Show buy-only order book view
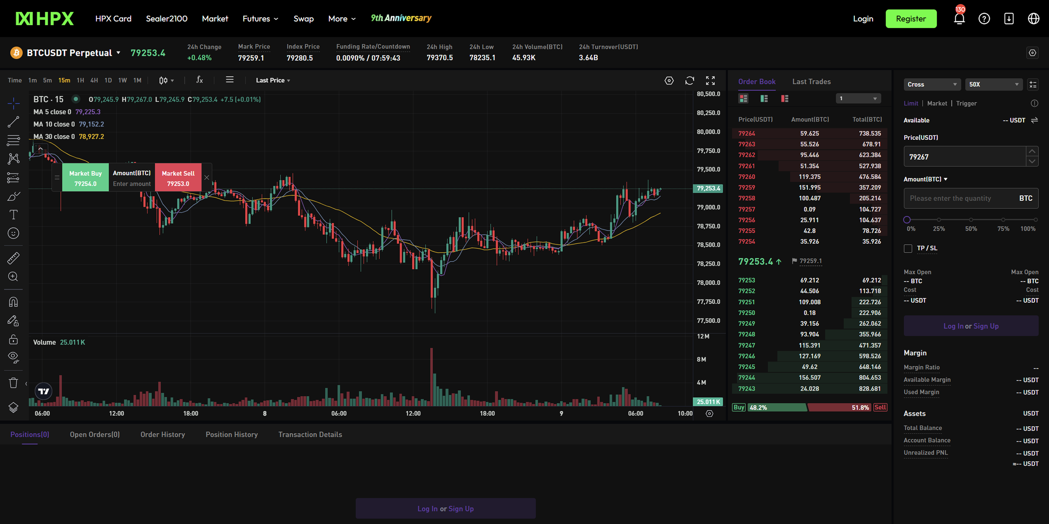The image size is (1049, 524). 764,98
